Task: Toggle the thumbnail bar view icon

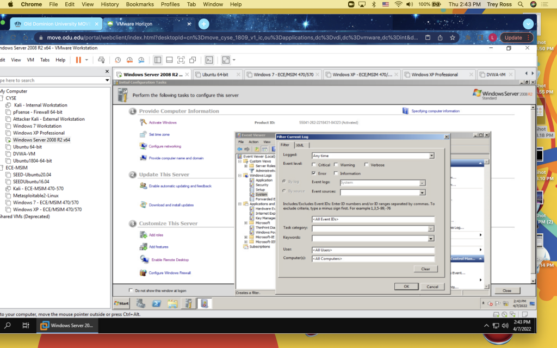Action: (x=169, y=60)
